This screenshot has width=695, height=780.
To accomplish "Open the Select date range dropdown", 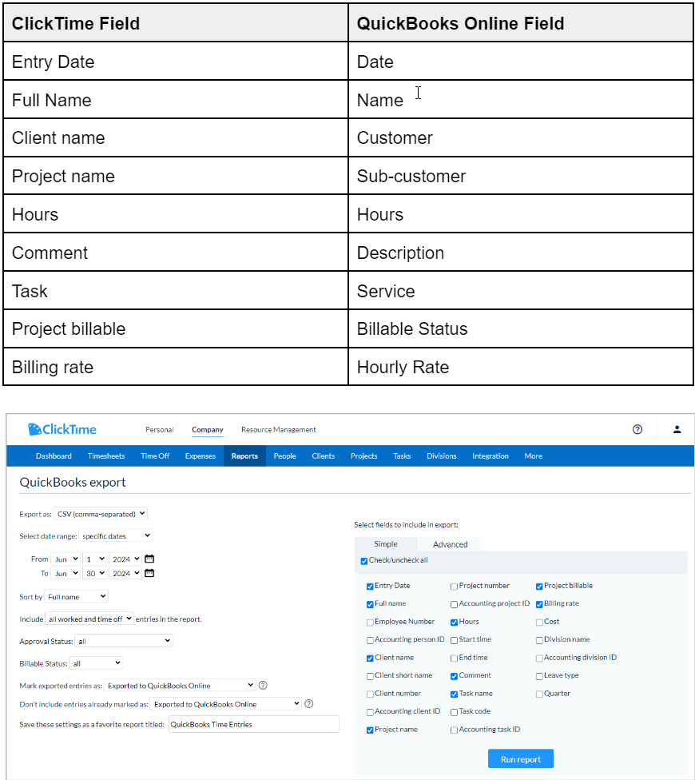I will 115,535.
